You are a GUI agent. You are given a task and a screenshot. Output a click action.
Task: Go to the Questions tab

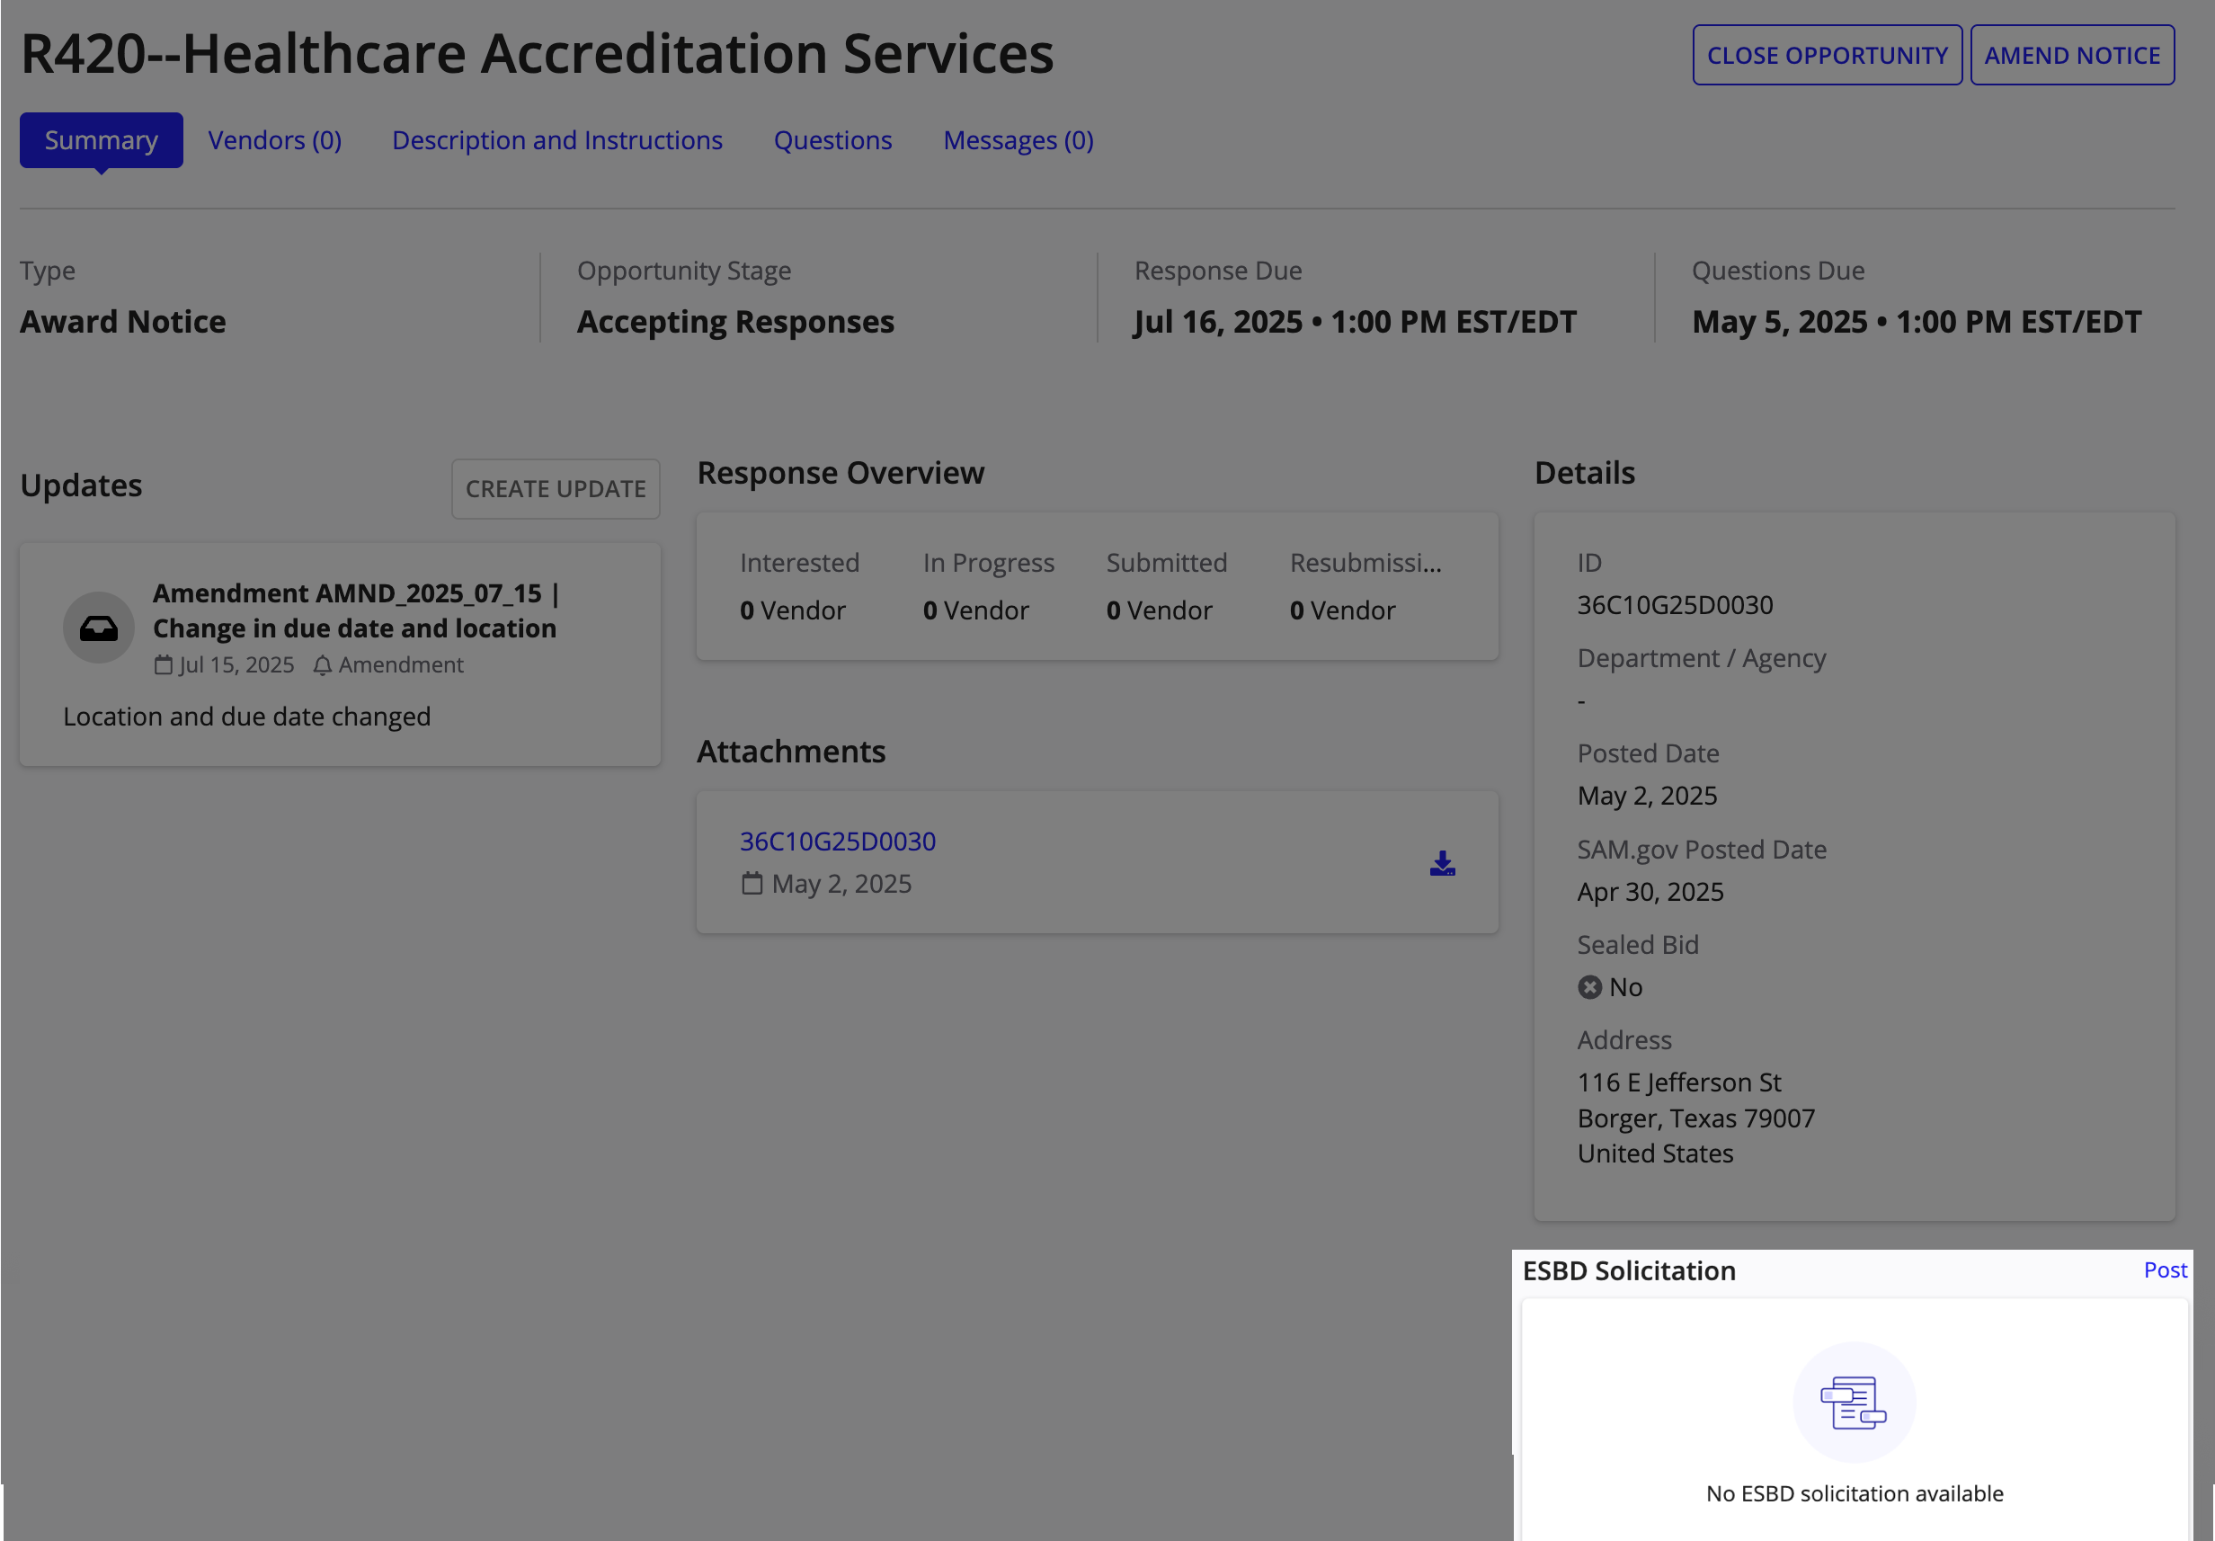(x=832, y=140)
